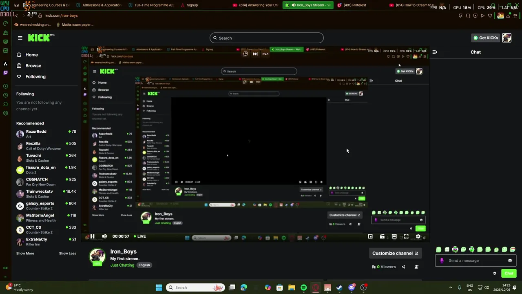Switch to Signup browser tab
522x294 pixels.
pyautogui.click(x=190, y=5)
